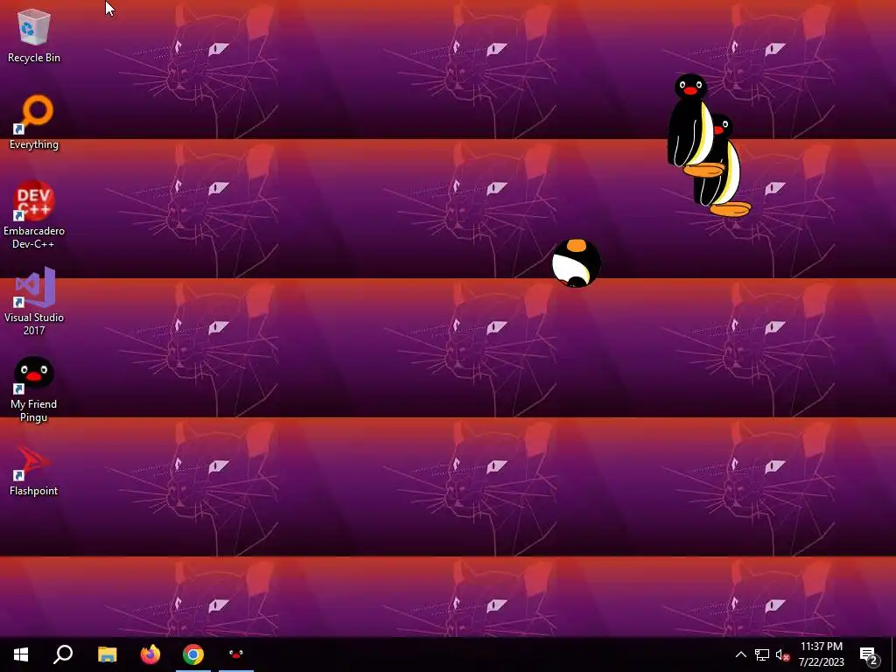Click the tall standing Pingu penguin
This screenshot has height=672, width=896.
point(691,124)
